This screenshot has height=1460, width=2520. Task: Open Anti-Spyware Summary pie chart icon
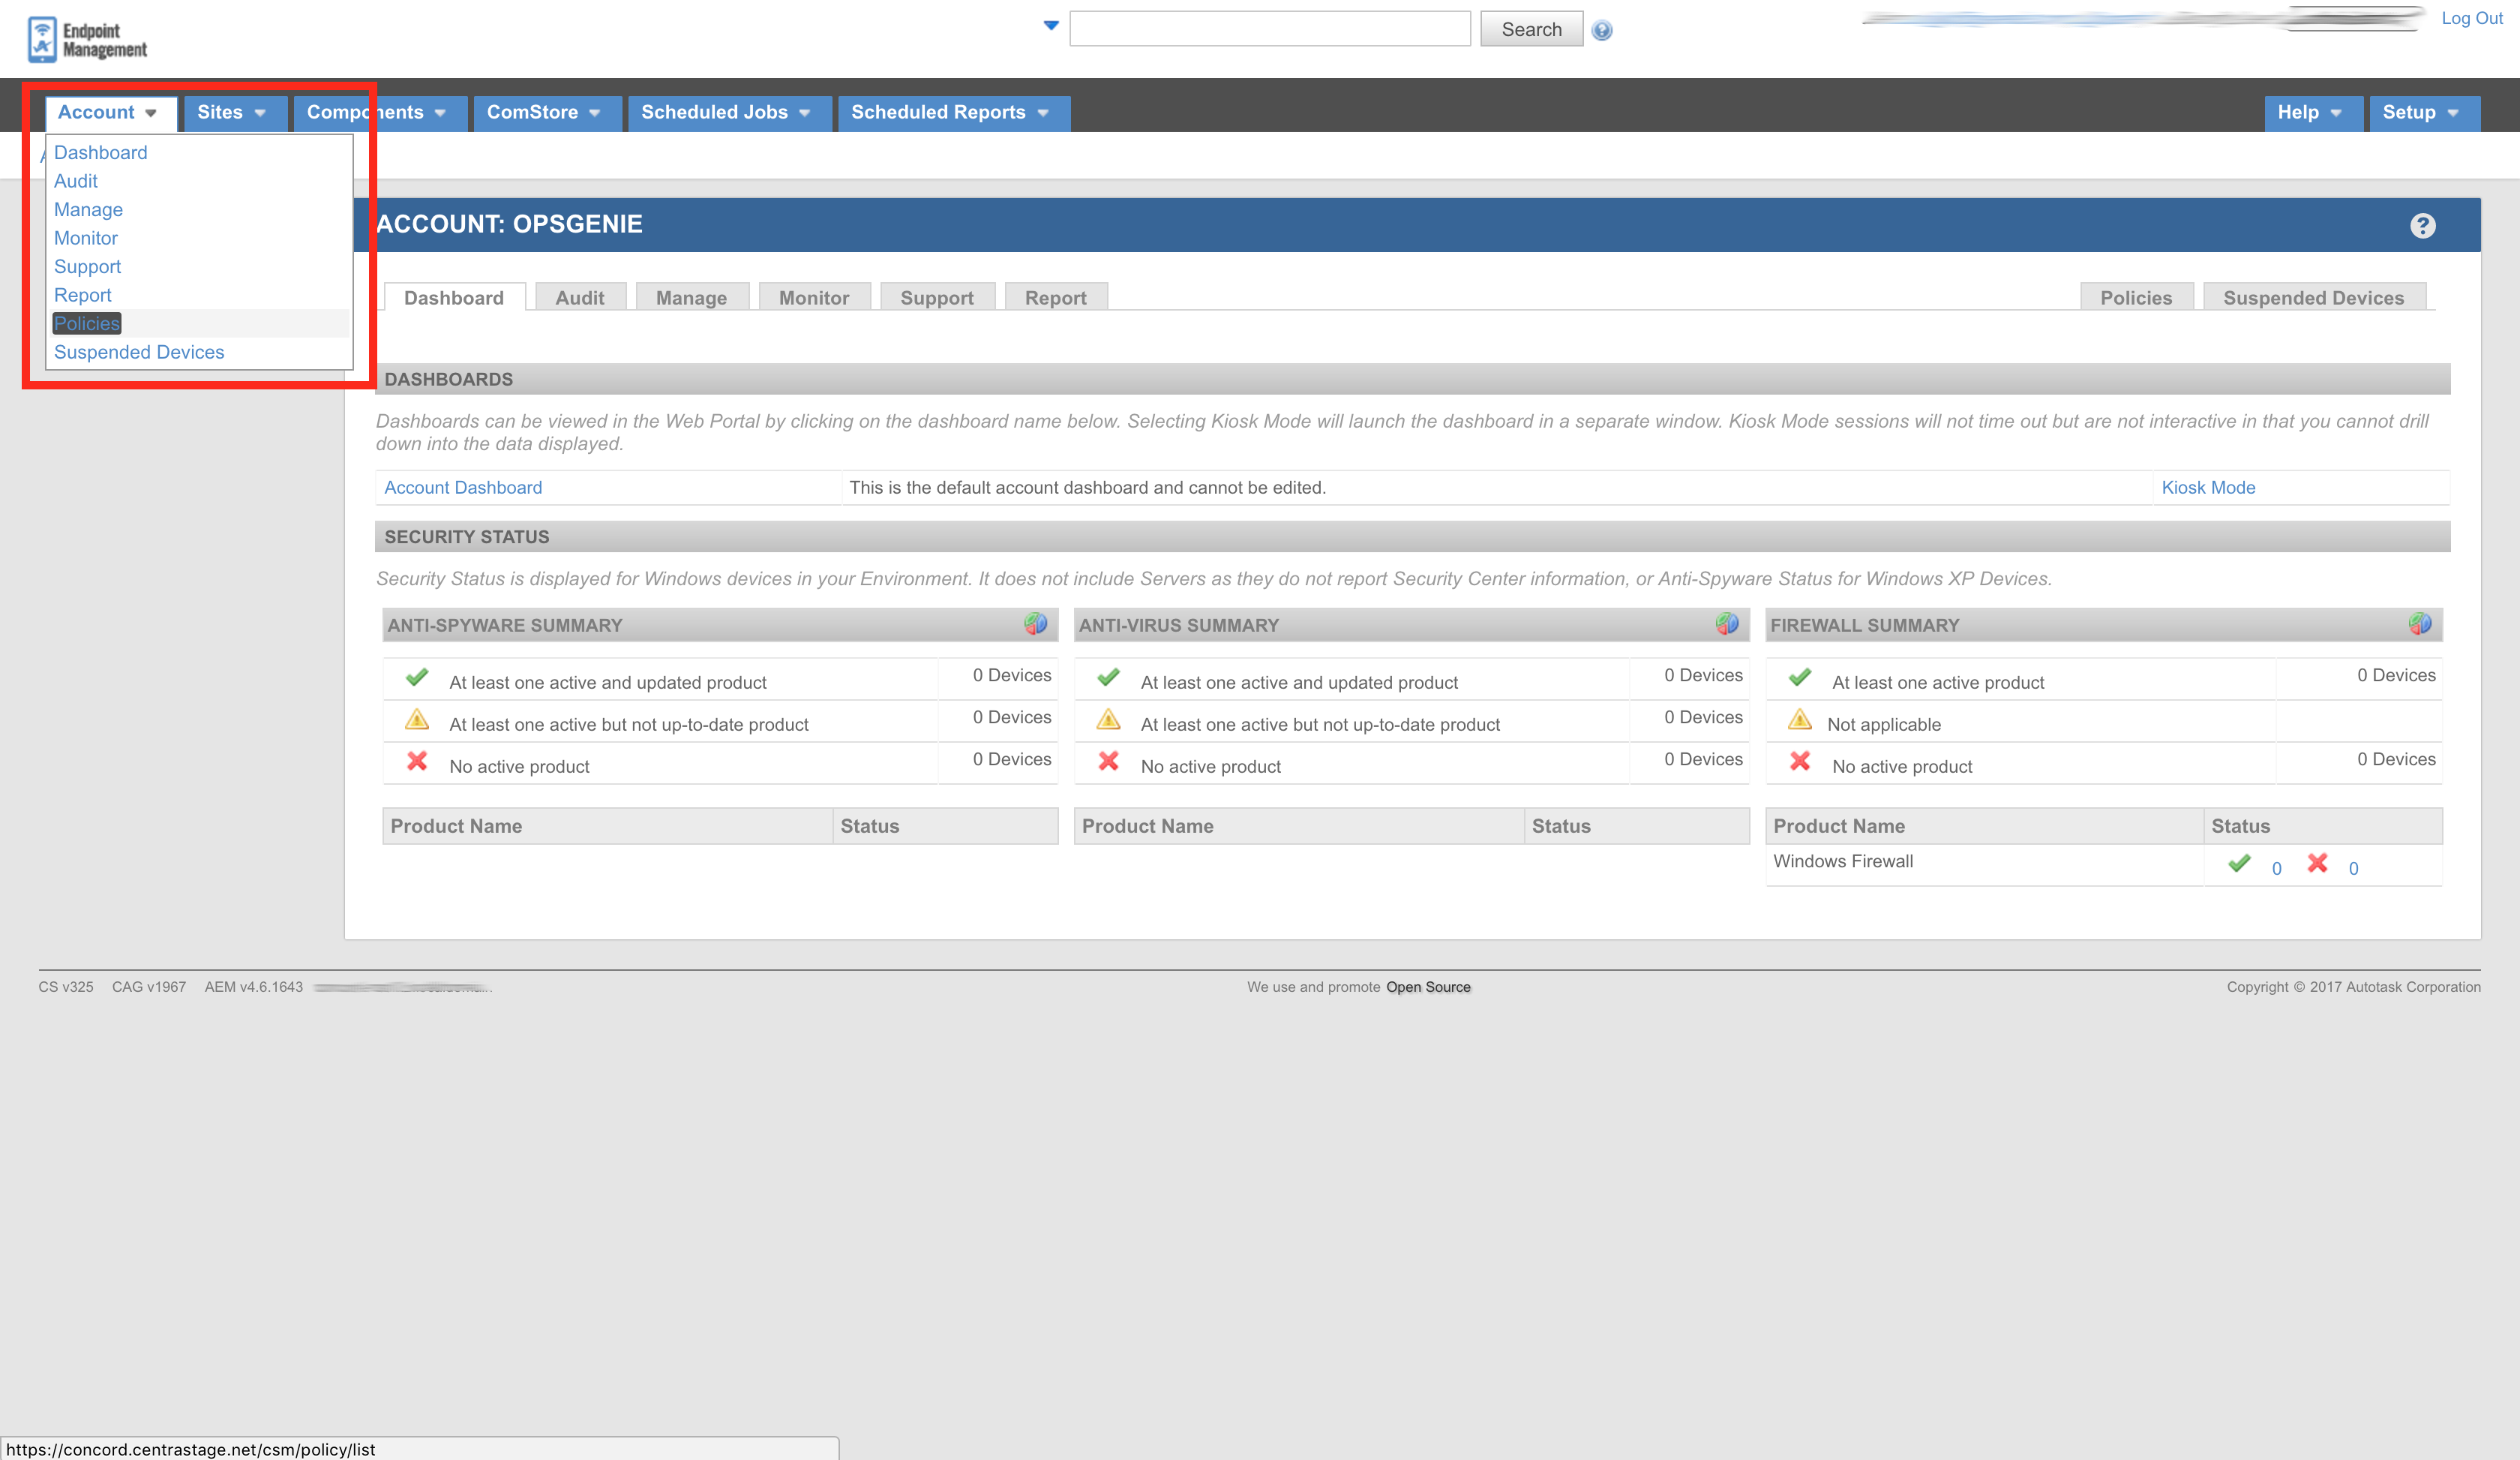1035,624
